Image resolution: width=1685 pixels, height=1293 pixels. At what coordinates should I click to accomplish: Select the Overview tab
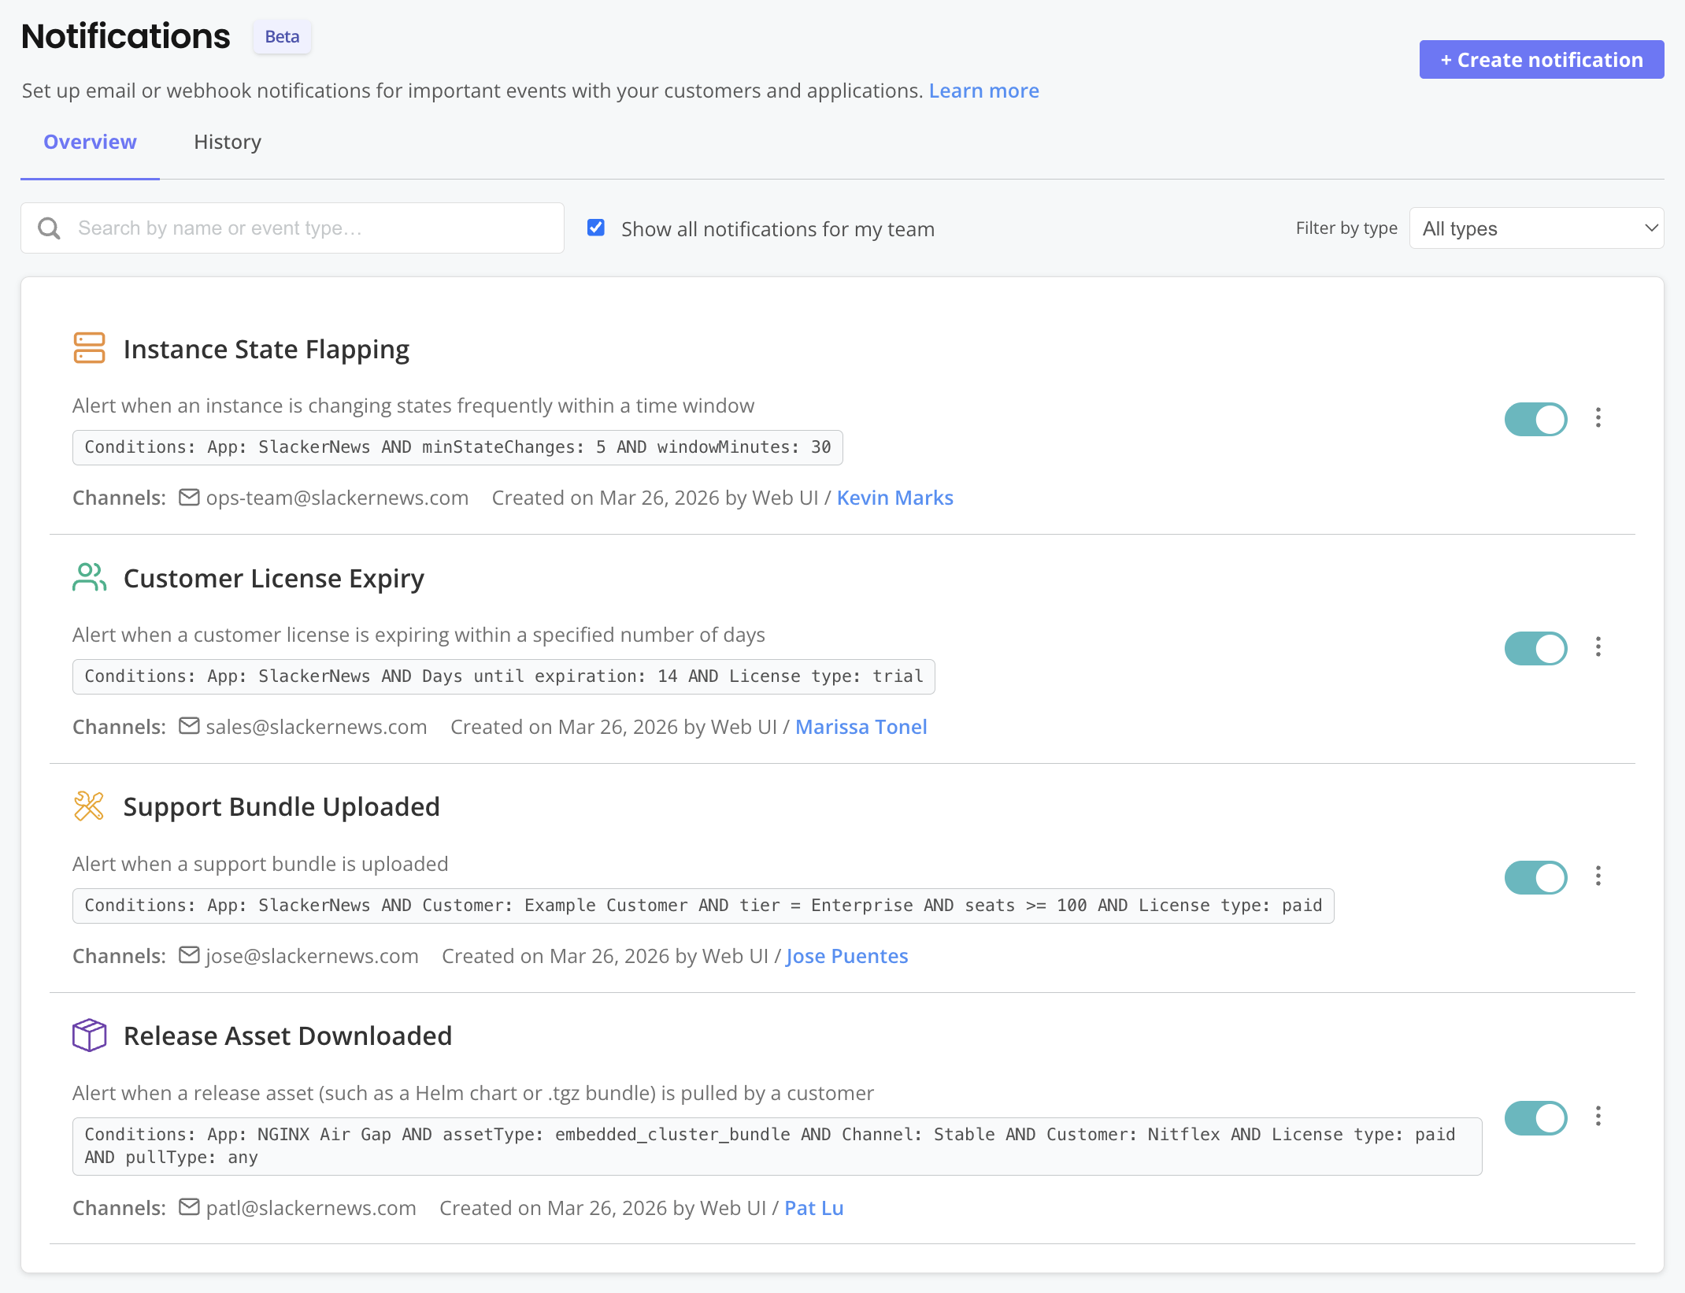[90, 142]
